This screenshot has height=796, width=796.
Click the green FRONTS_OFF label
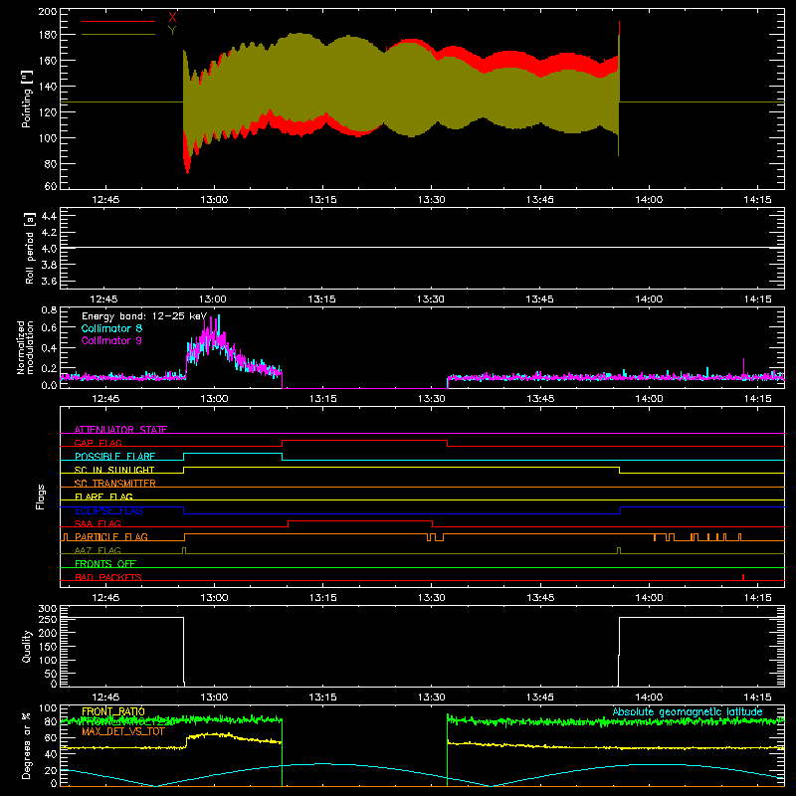pyautogui.click(x=105, y=563)
